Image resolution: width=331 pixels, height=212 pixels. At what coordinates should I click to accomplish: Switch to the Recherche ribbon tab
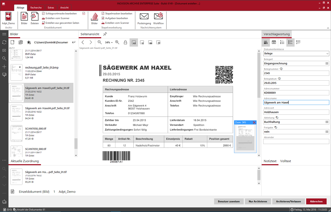pos(36,8)
